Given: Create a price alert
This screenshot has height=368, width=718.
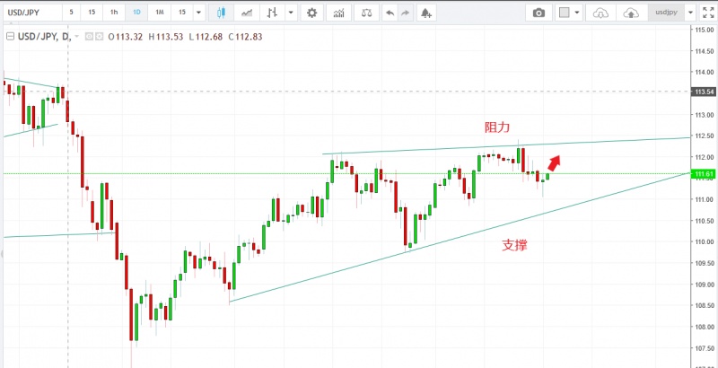Looking at the screenshot, I should [x=425, y=13].
